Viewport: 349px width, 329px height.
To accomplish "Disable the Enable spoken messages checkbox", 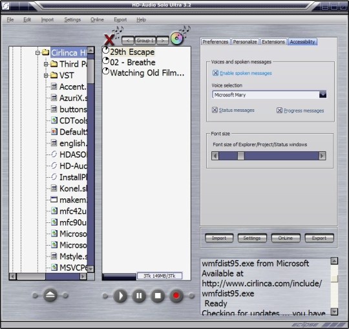I will pyautogui.click(x=215, y=73).
